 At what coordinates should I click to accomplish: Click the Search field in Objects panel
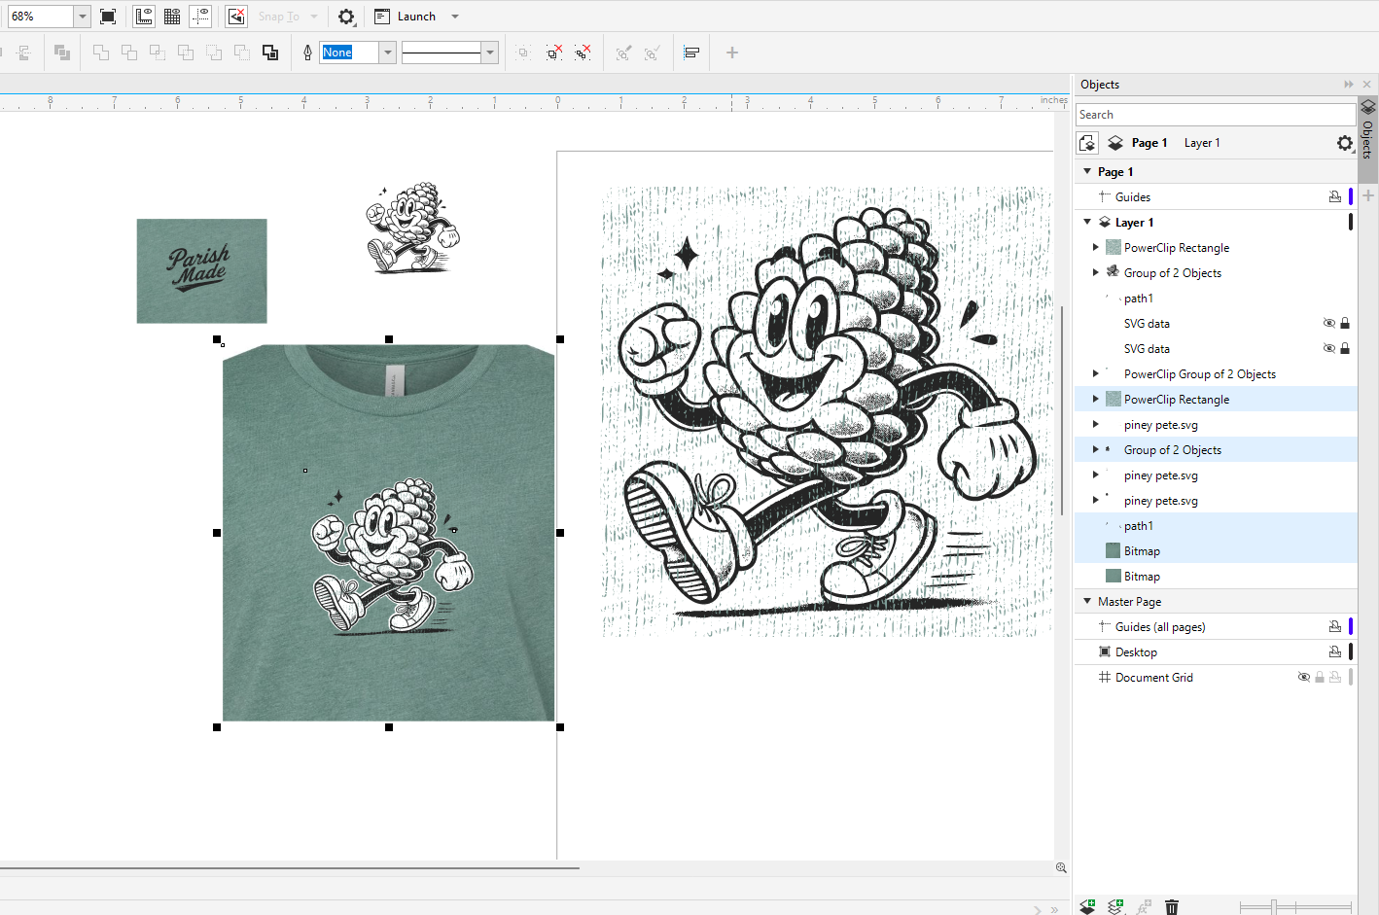pos(1214,115)
